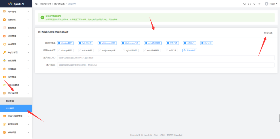Click the key icon for key池管理
The height and width of the screenshot is (139, 280).
tap(4, 52)
